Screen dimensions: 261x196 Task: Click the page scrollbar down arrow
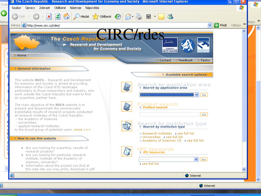pyautogui.click(x=244, y=169)
